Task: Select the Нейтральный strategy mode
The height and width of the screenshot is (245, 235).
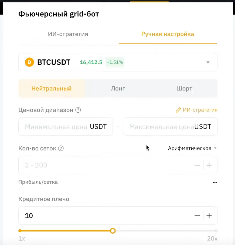Action: point(51,88)
